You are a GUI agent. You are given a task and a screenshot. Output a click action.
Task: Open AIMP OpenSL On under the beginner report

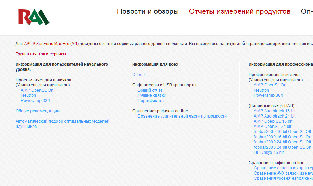(37, 90)
